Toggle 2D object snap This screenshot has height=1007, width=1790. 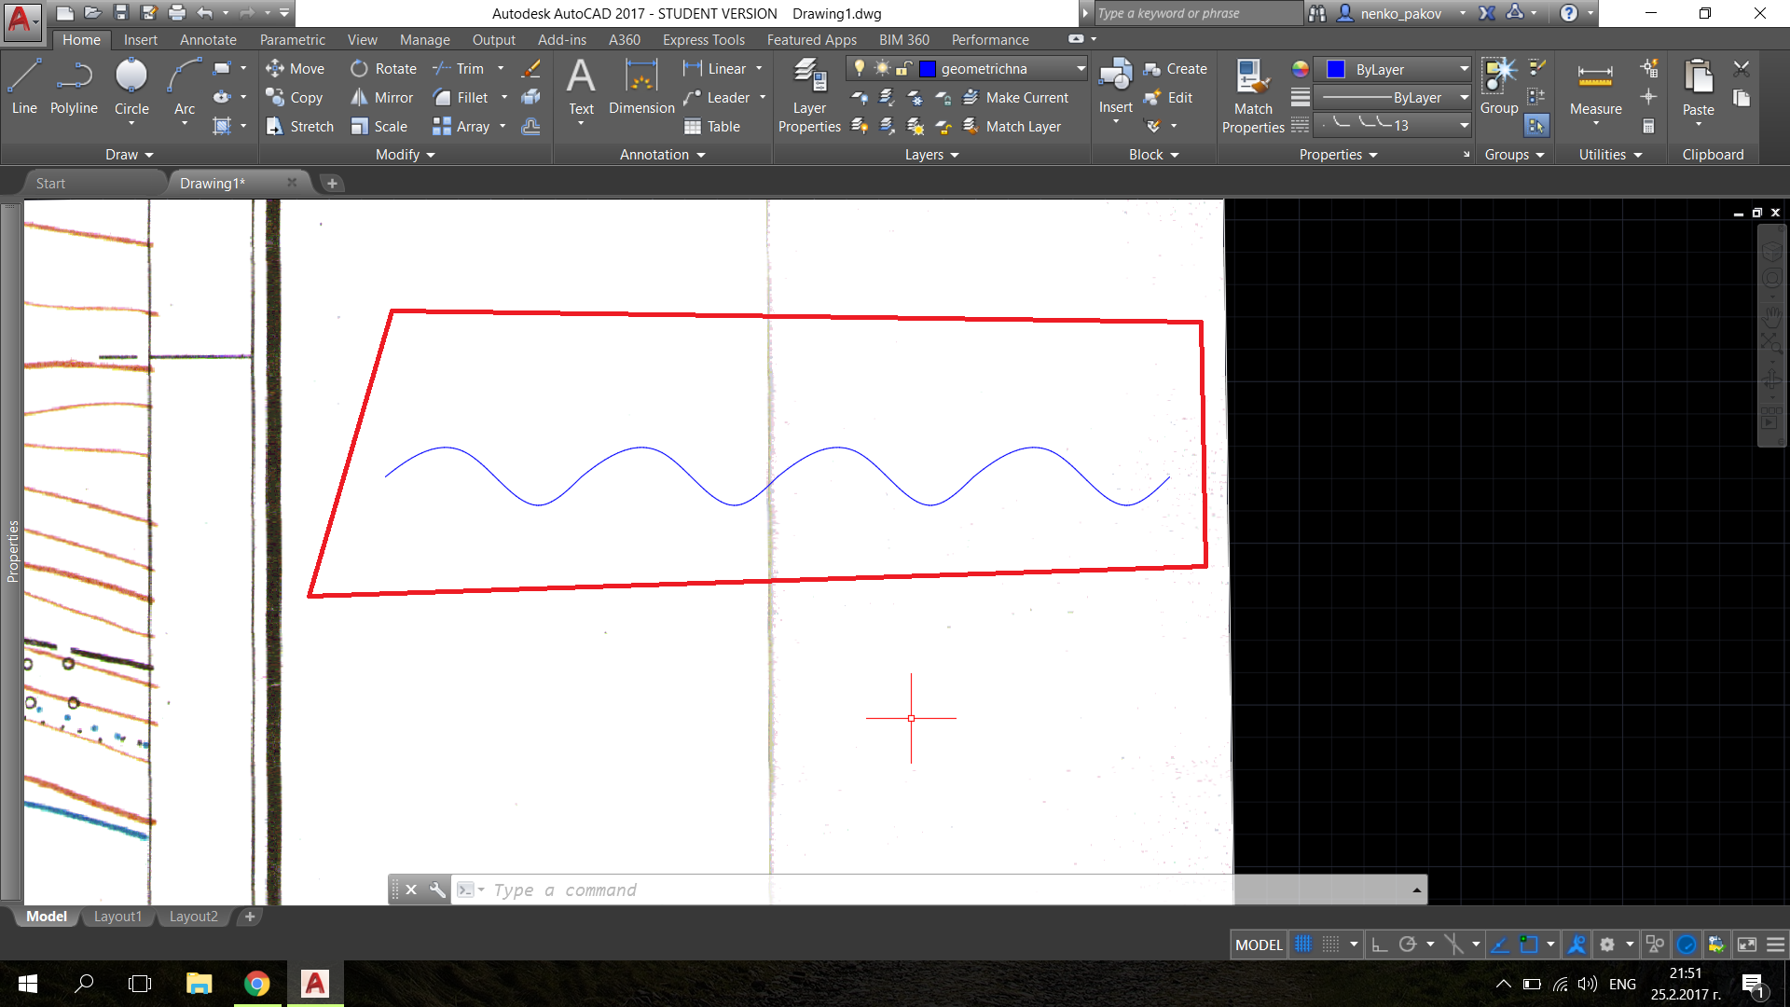click(1529, 945)
